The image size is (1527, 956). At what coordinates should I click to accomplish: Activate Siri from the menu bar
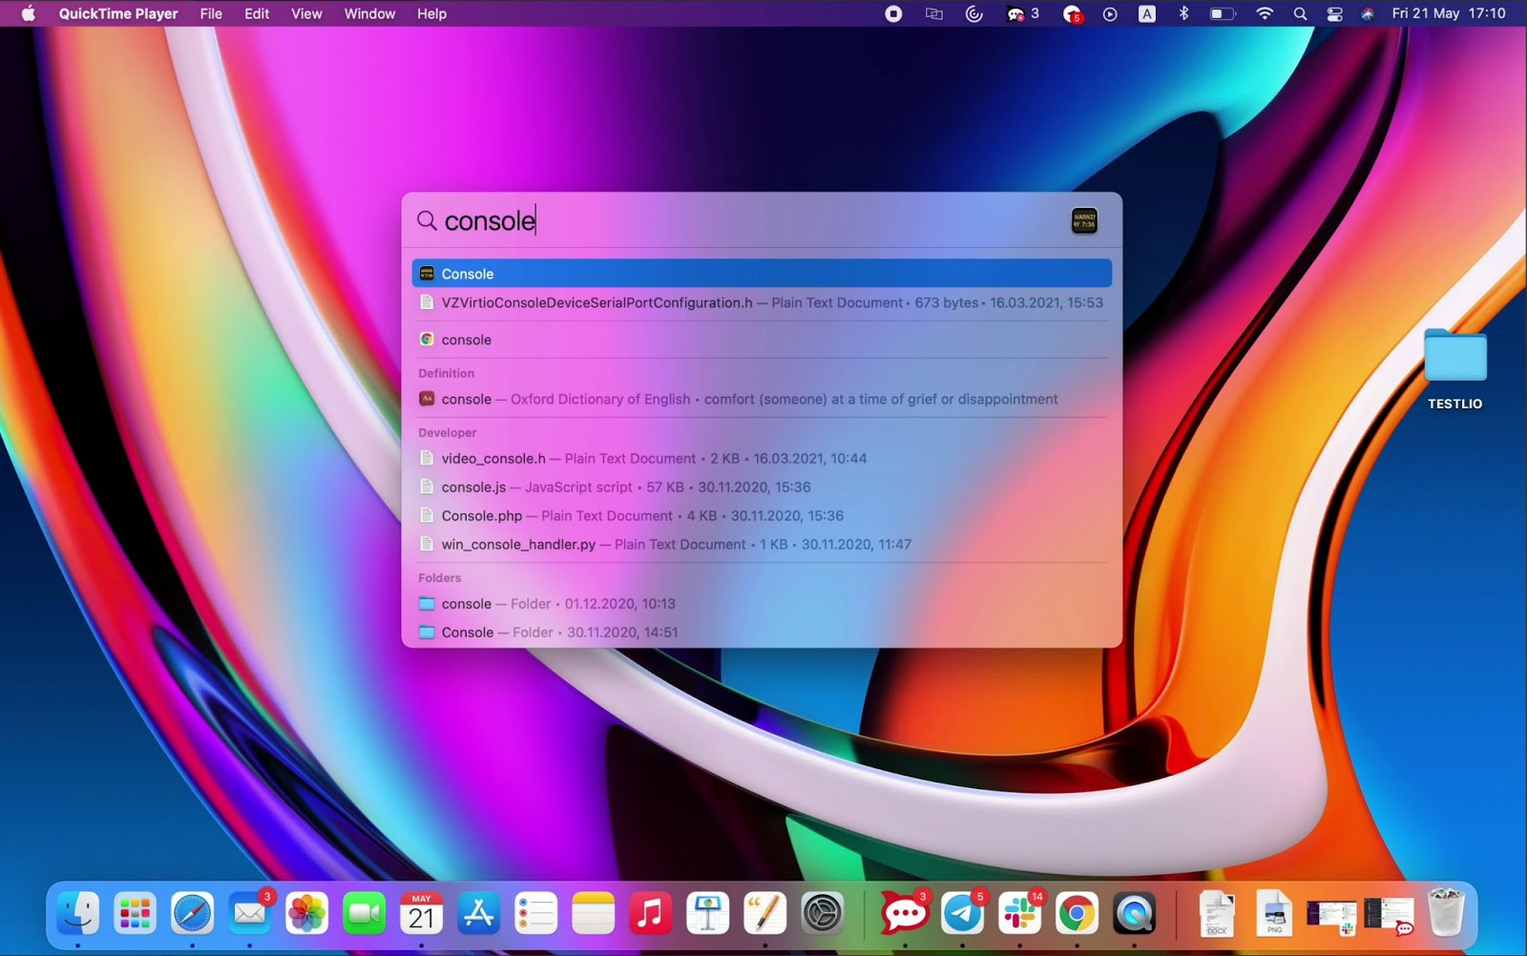click(x=1368, y=13)
